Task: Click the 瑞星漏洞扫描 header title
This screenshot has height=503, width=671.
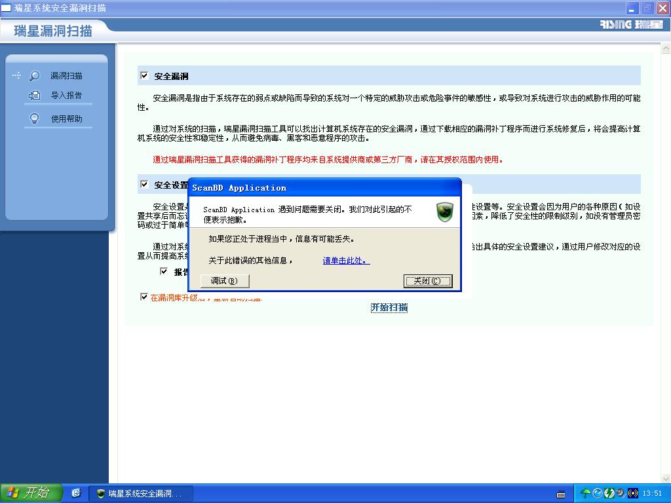Action: click(53, 31)
